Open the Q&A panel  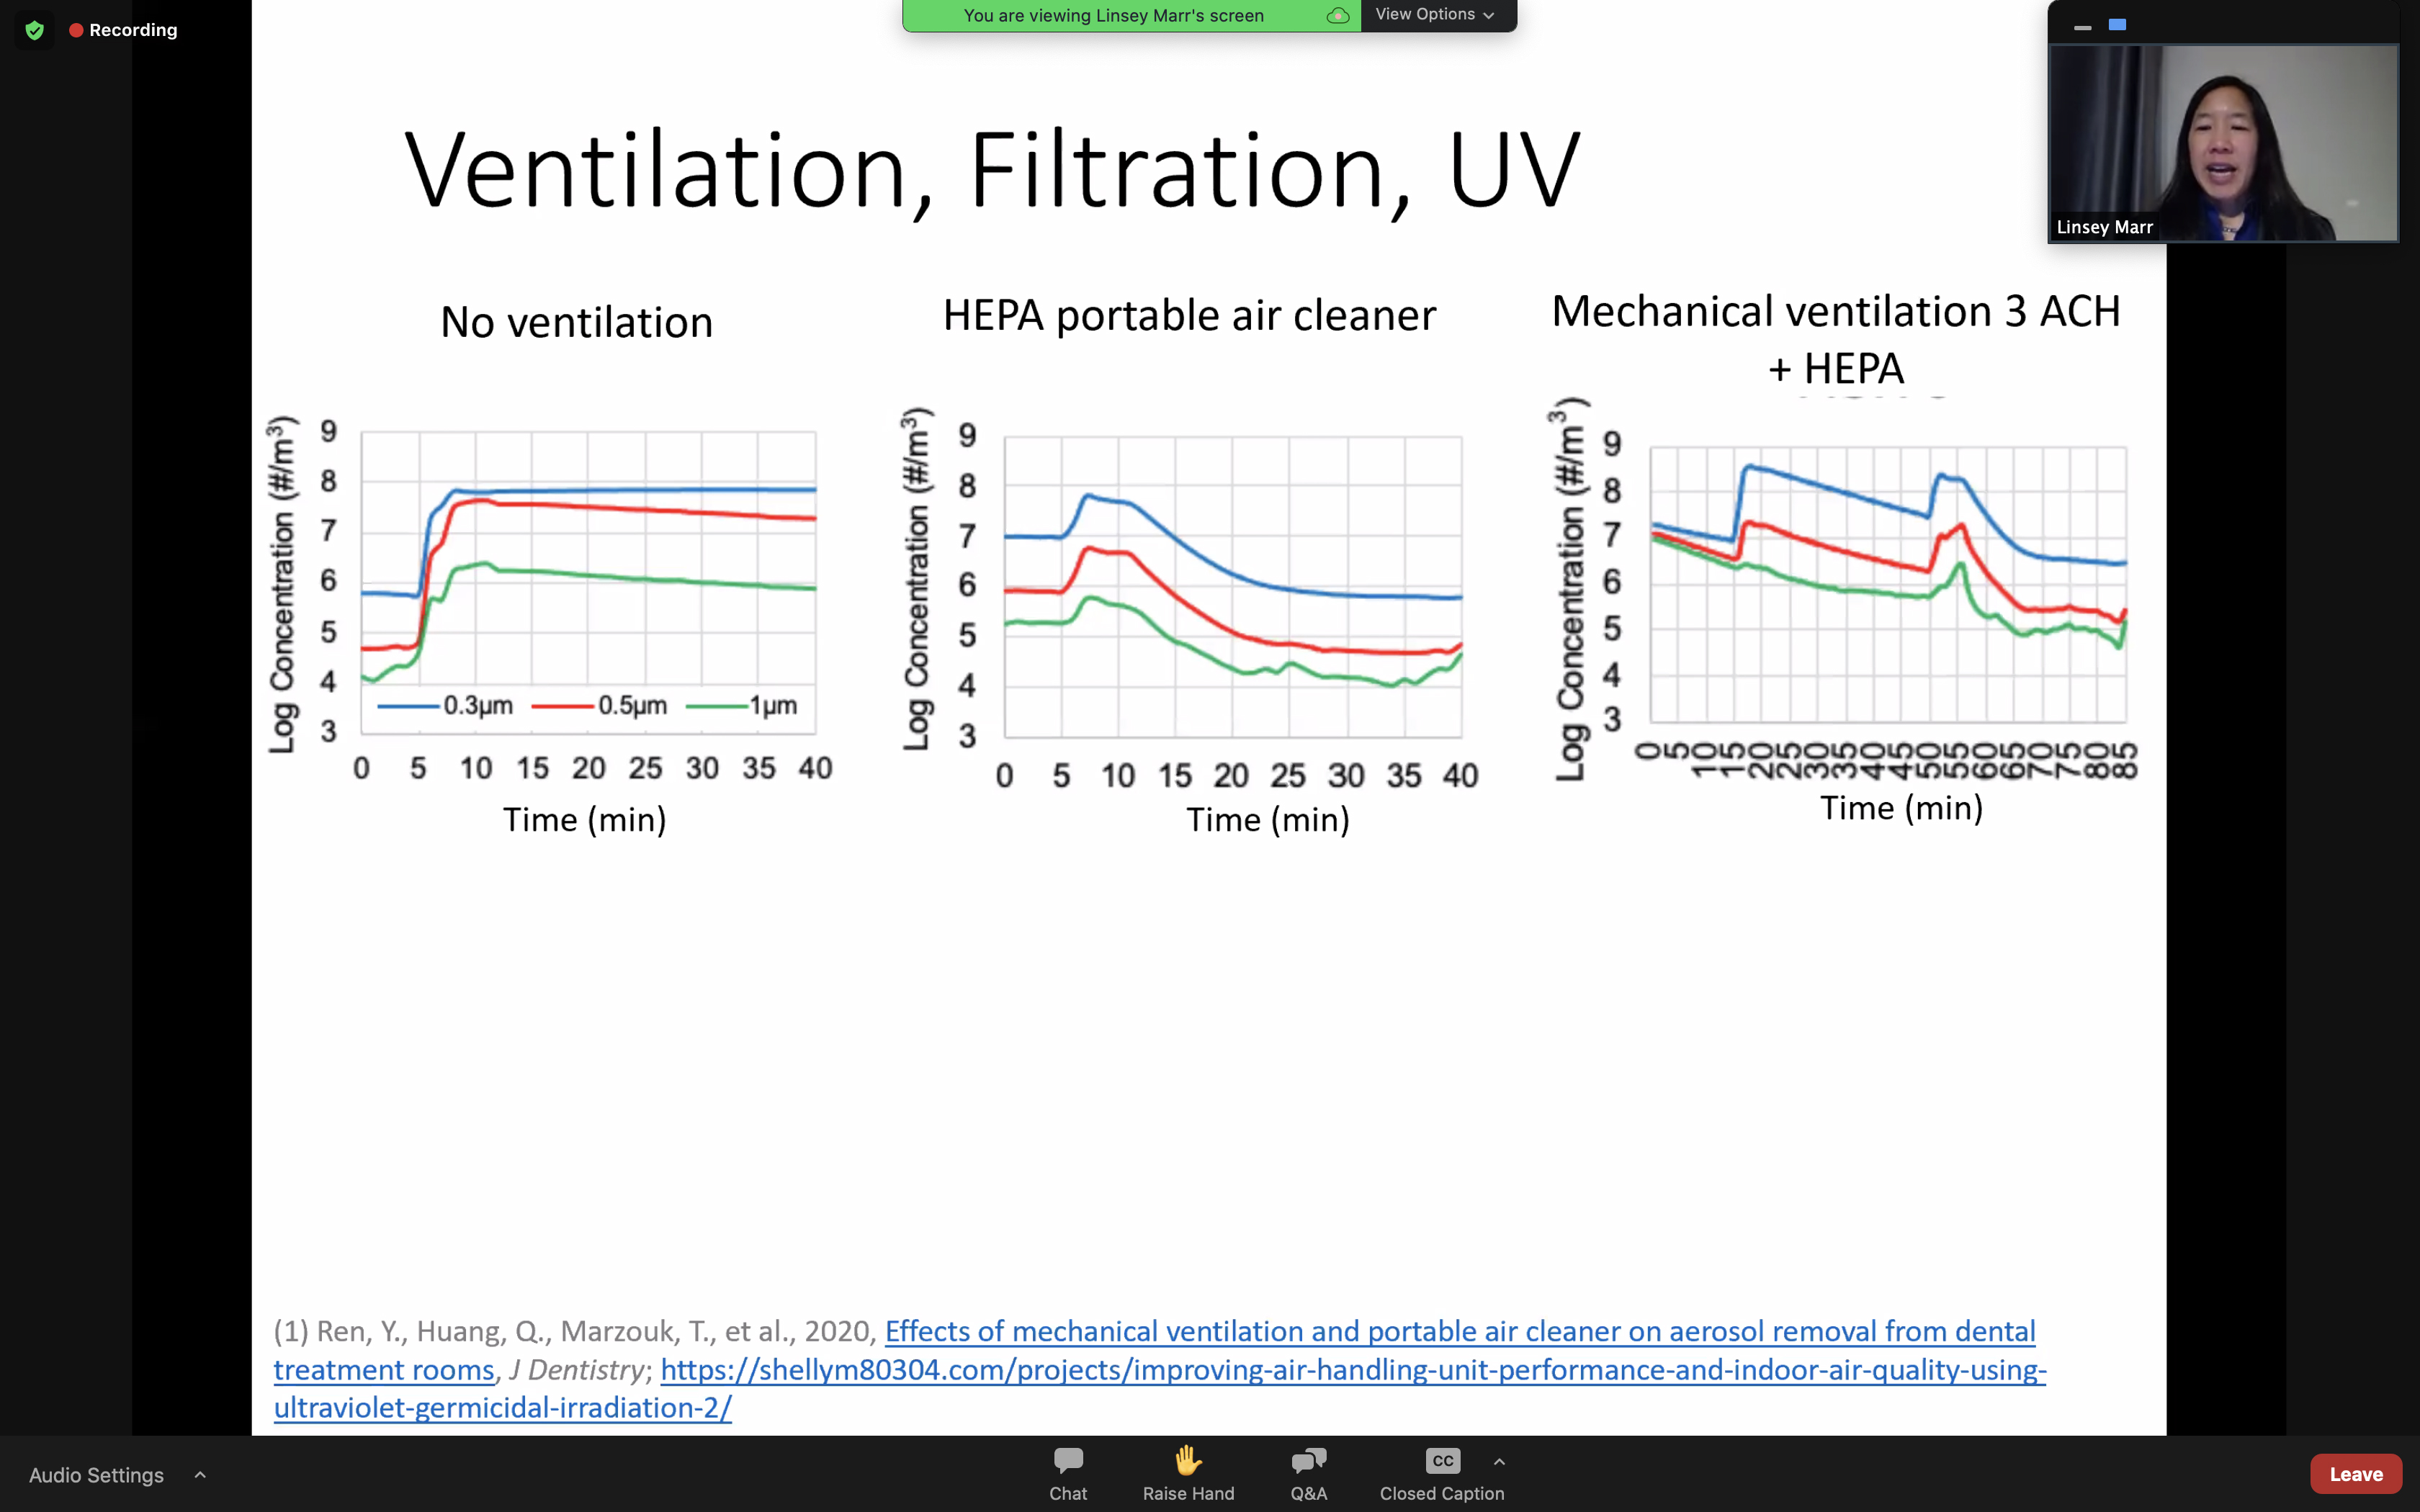coord(1308,1474)
